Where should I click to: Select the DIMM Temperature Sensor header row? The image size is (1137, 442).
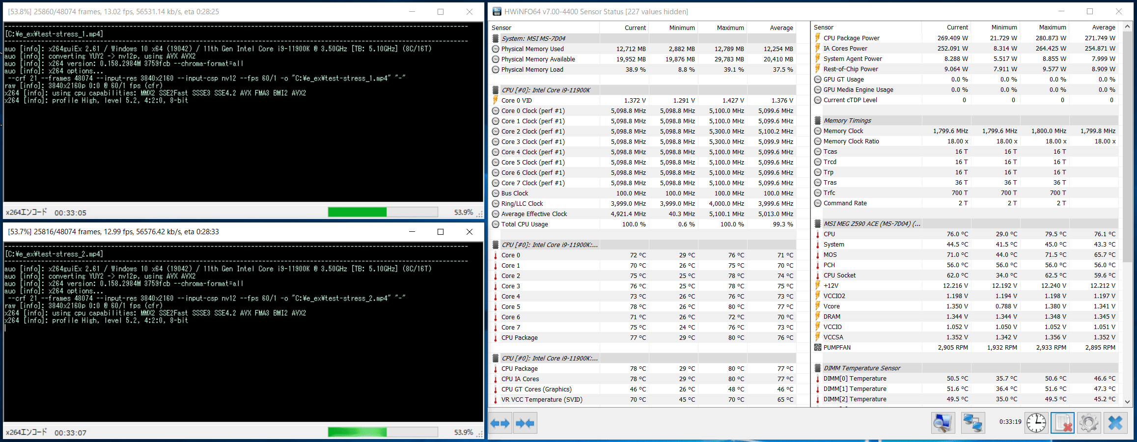click(x=965, y=368)
